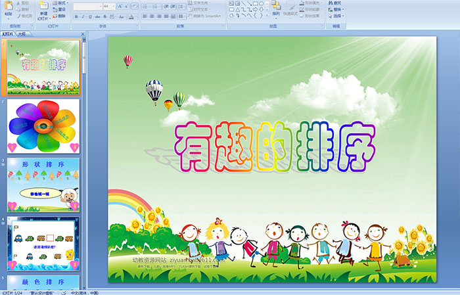Add a New Slide

44,11
